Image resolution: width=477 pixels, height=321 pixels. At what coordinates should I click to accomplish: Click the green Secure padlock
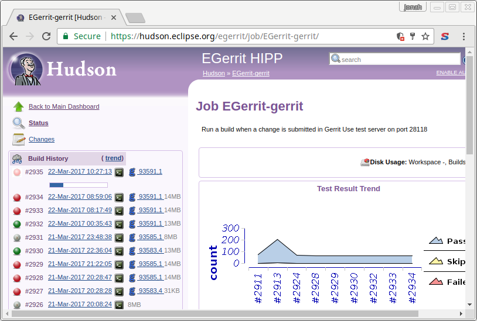66,36
